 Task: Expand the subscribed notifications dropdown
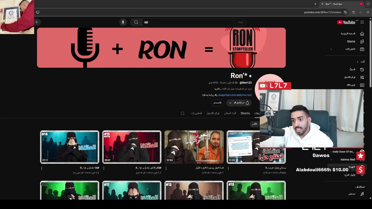(x=230, y=103)
